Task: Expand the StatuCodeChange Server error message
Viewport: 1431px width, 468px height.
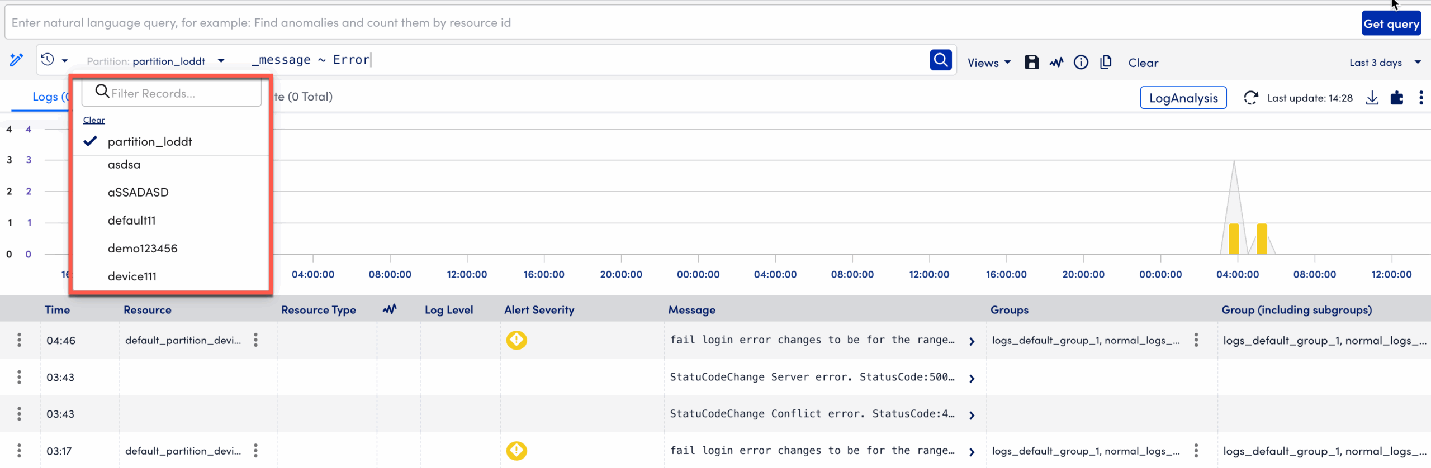Action: click(972, 378)
